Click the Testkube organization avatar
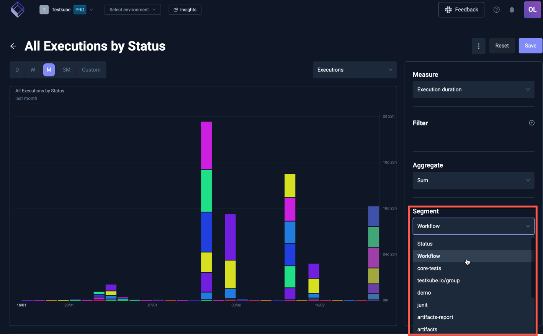 click(x=43, y=10)
